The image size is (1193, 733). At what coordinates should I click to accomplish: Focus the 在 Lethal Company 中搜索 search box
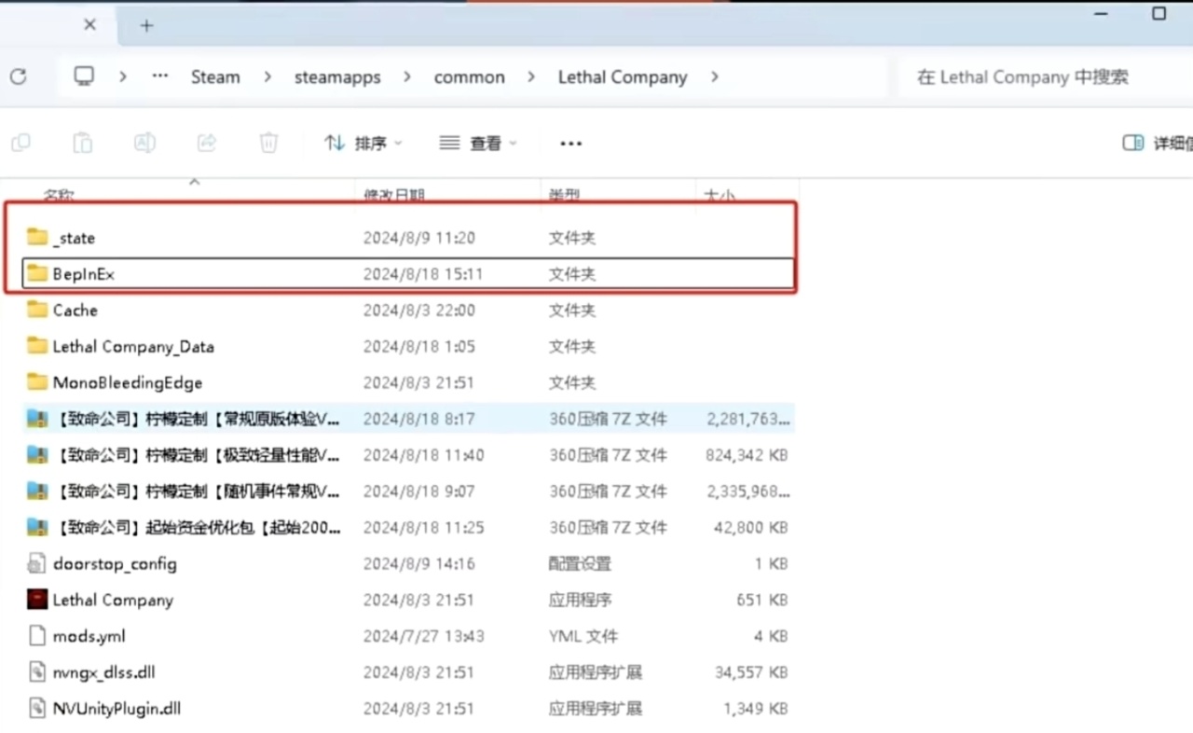coord(1046,77)
